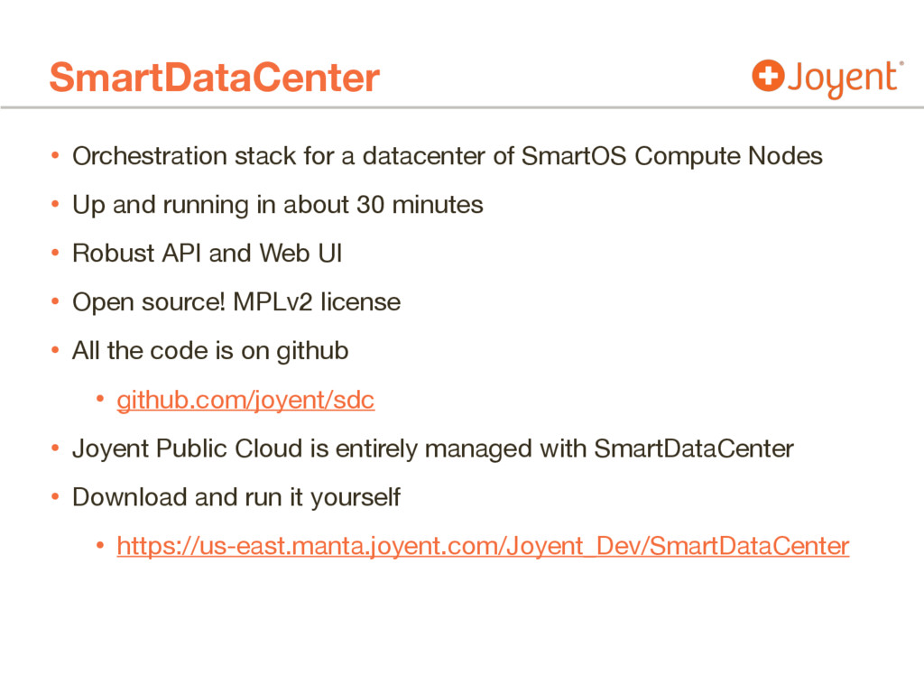Image resolution: width=924 pixels, height=693 pixels.
Task: Click the 'Up and running in about 30 minutes' line
Action: tap(277, 205)
